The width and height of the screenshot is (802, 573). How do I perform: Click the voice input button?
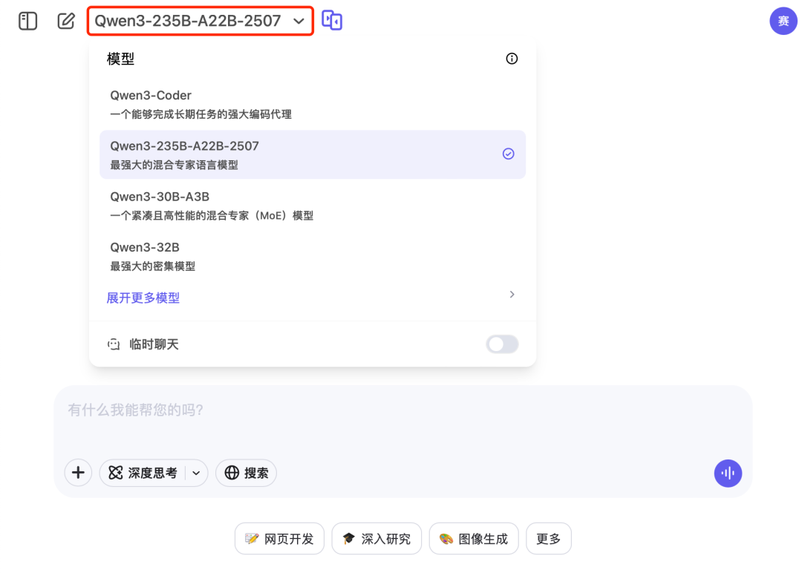point(728,474)
